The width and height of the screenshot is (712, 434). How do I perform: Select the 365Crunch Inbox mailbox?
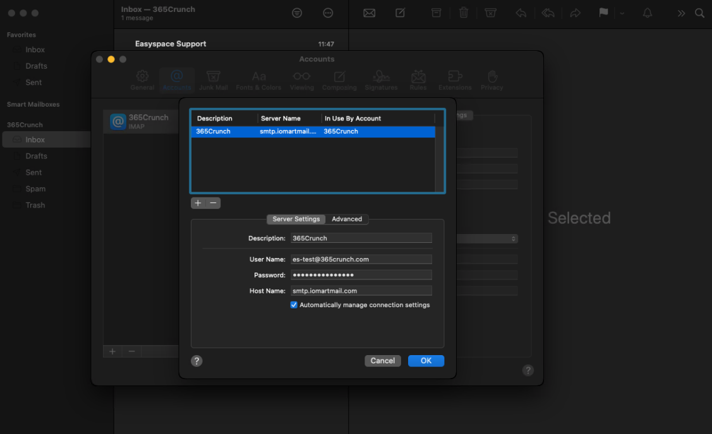point(47,139)
